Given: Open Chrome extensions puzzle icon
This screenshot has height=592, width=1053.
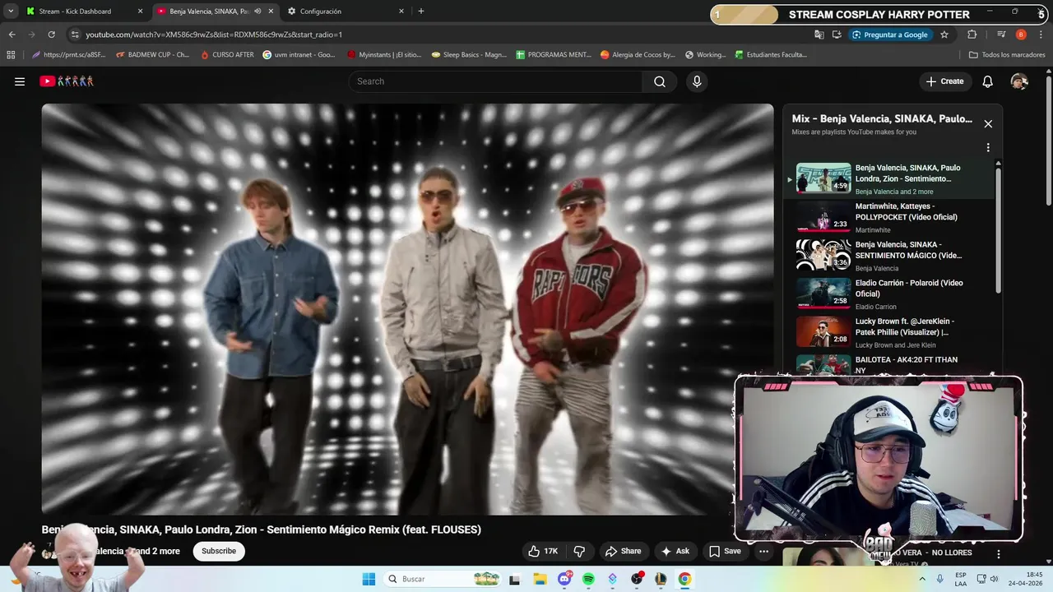Looking at the screenshot, I should pyautogui.click(x=972, y=35).
